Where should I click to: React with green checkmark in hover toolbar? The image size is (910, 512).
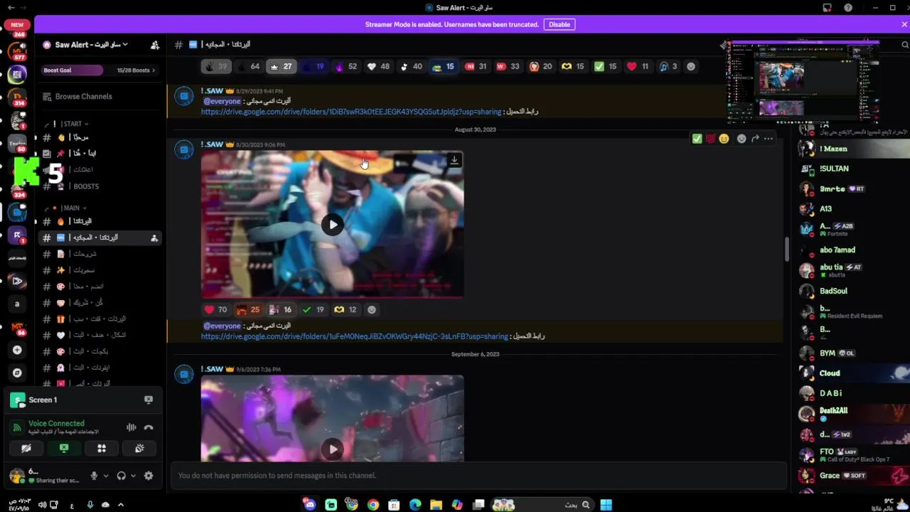point(697,139)
